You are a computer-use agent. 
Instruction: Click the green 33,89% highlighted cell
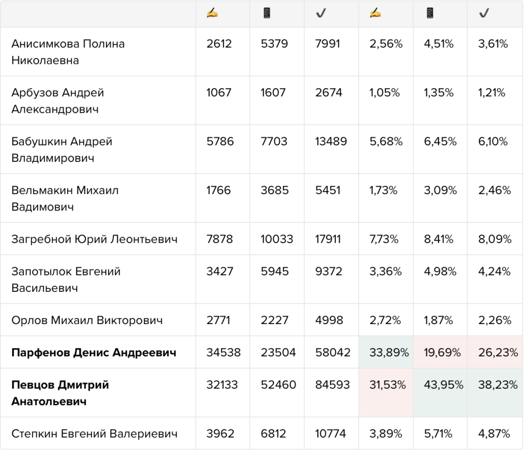coord(386,352)
